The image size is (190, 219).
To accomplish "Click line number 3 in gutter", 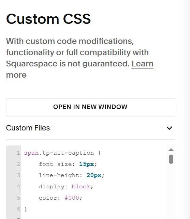I will (18, 175).
